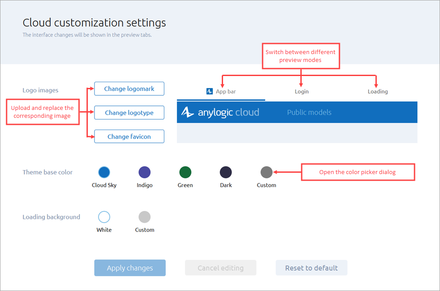Click the Change logotype button
This screenshot has width=440, height=291.
129,113
